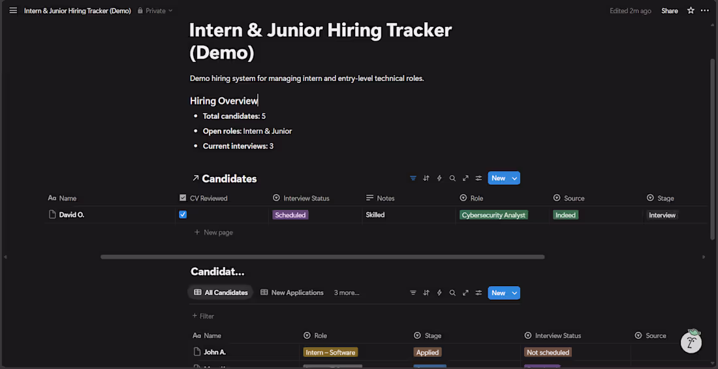Click the Total candidates: 5 bullet

pos(234,116)
